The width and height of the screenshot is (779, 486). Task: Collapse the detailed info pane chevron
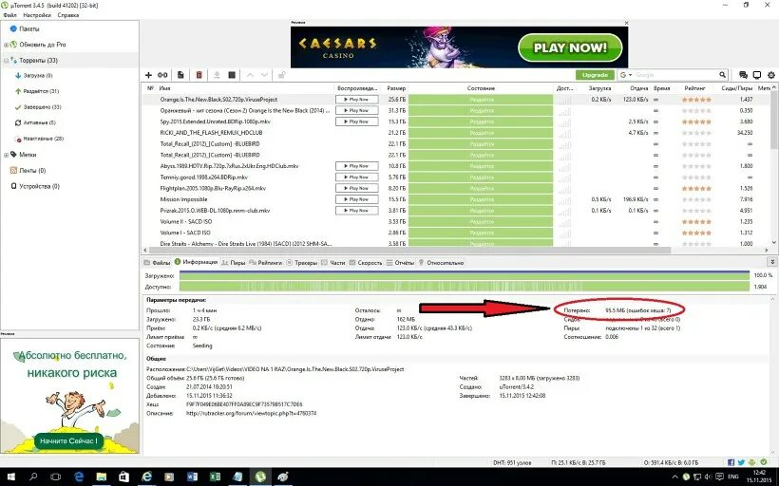pyautogui.click(x=772, y=262)
